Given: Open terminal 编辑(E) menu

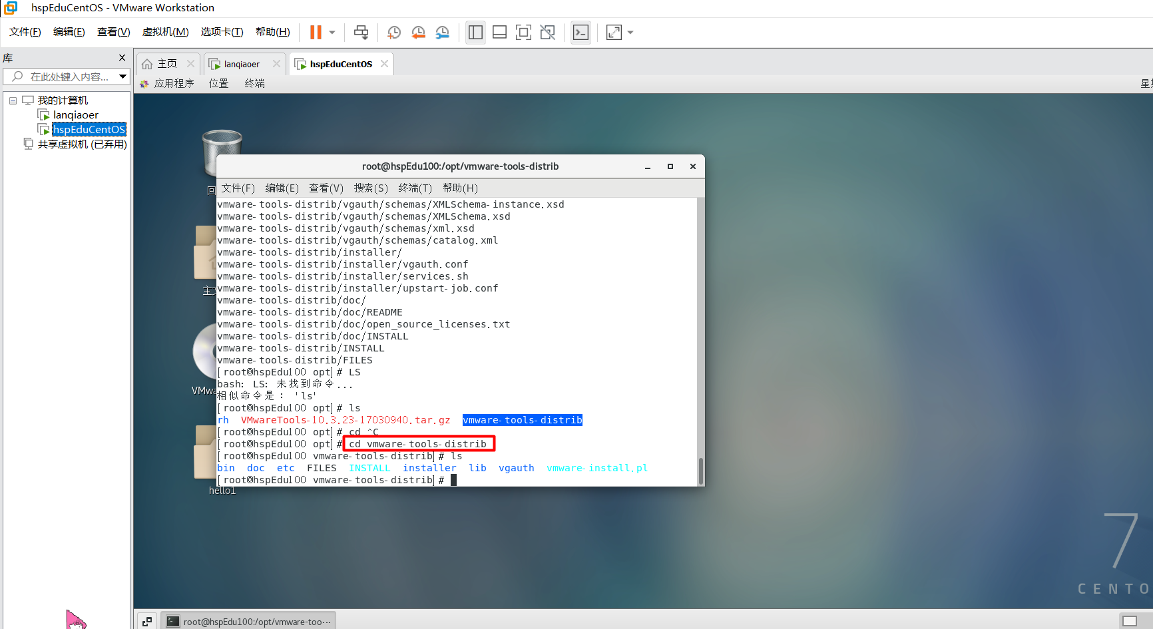Looking at the screenshot, I should 282,188.
